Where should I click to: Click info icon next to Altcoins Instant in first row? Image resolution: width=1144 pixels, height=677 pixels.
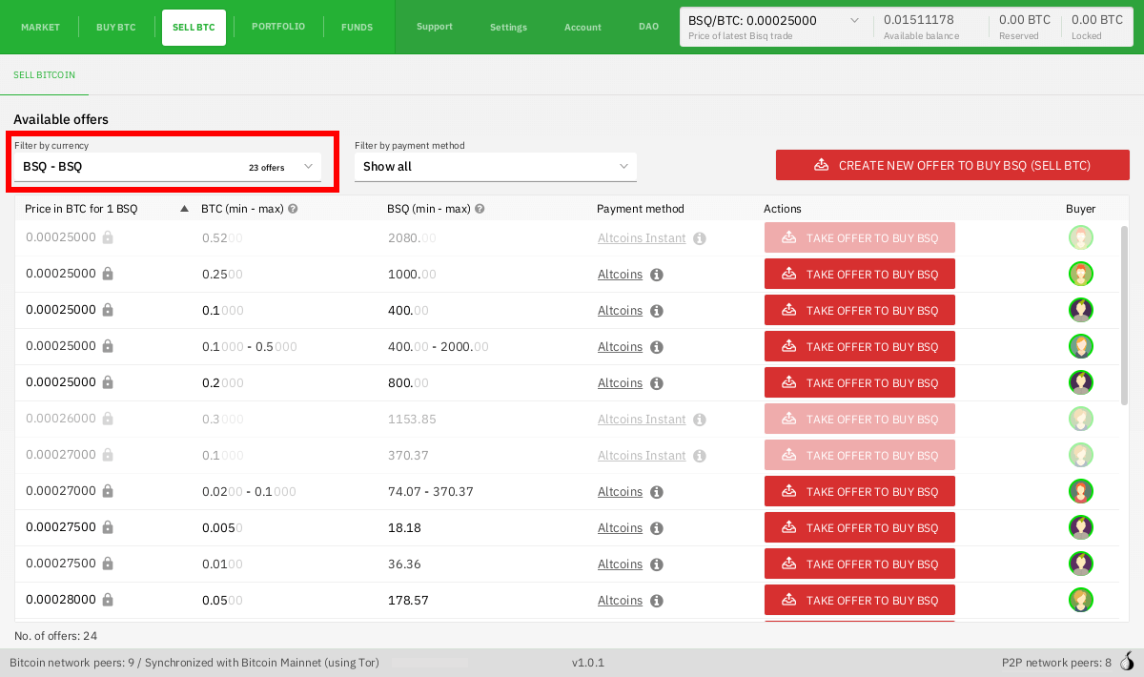(x=699, y=238)
